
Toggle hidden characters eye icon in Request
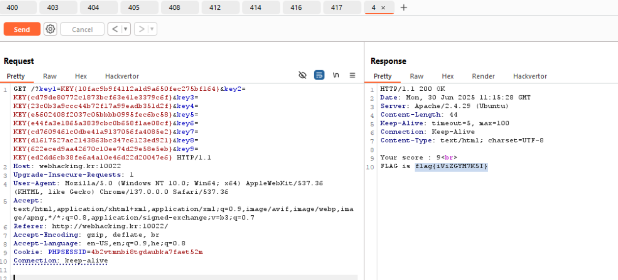(302, 75)
